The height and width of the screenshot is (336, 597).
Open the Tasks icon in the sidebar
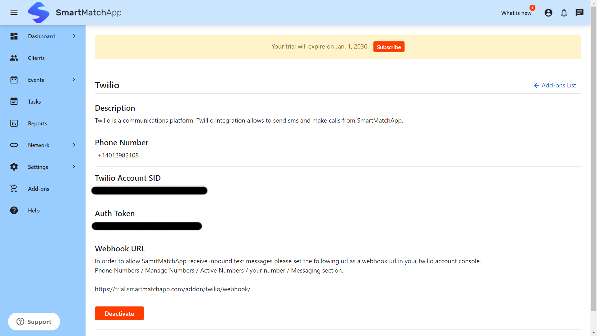14,101
